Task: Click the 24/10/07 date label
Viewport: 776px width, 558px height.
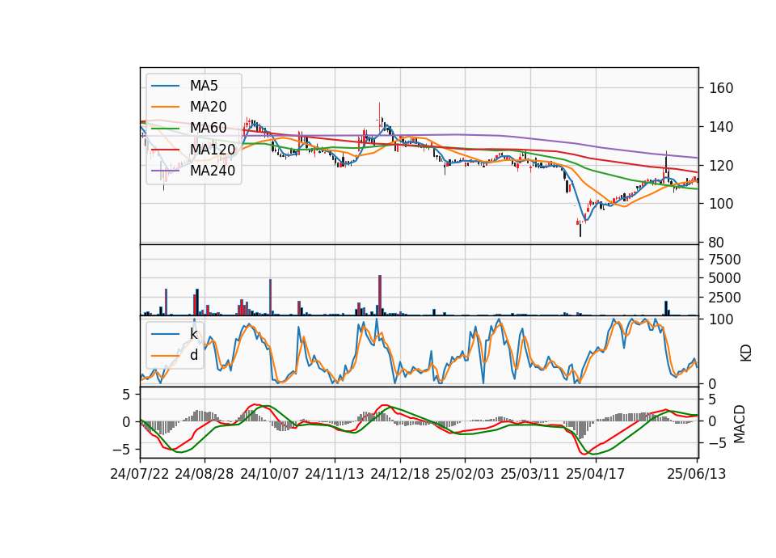Action: coord(270,474)
